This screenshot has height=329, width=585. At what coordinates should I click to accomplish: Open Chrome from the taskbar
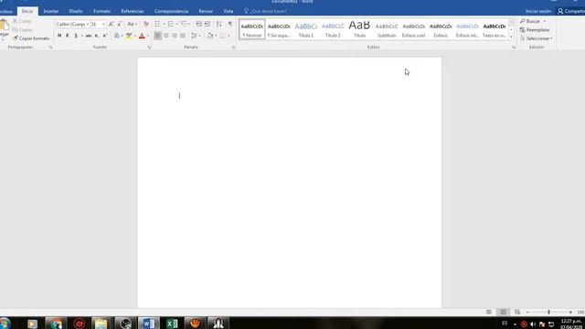[x=56, y=323]
